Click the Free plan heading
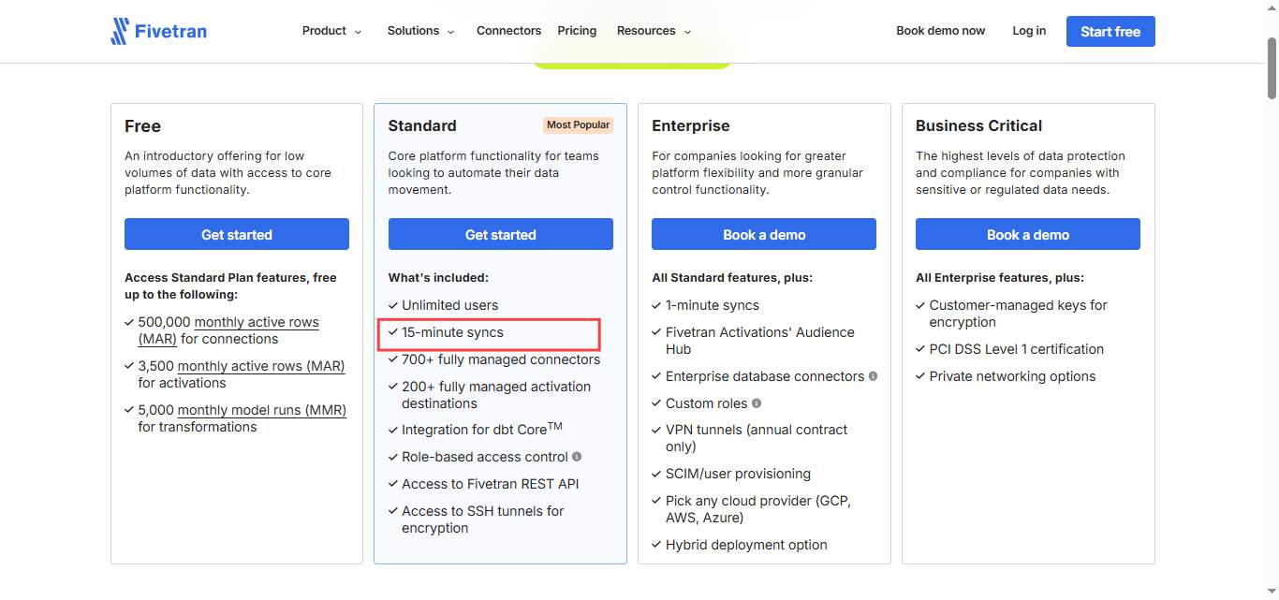1279x600 pixels. click(142, 125)
